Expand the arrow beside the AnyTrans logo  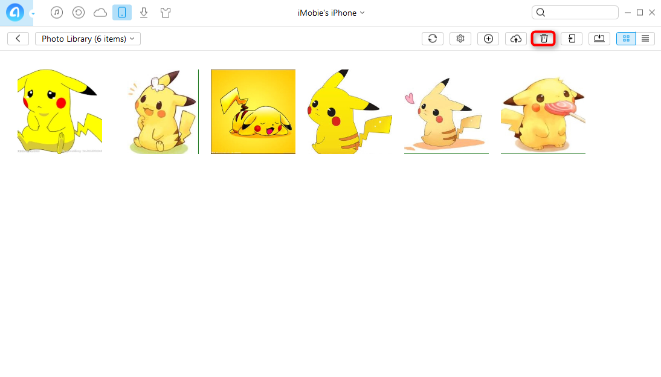pyautogui.click(x=33, y=13)
